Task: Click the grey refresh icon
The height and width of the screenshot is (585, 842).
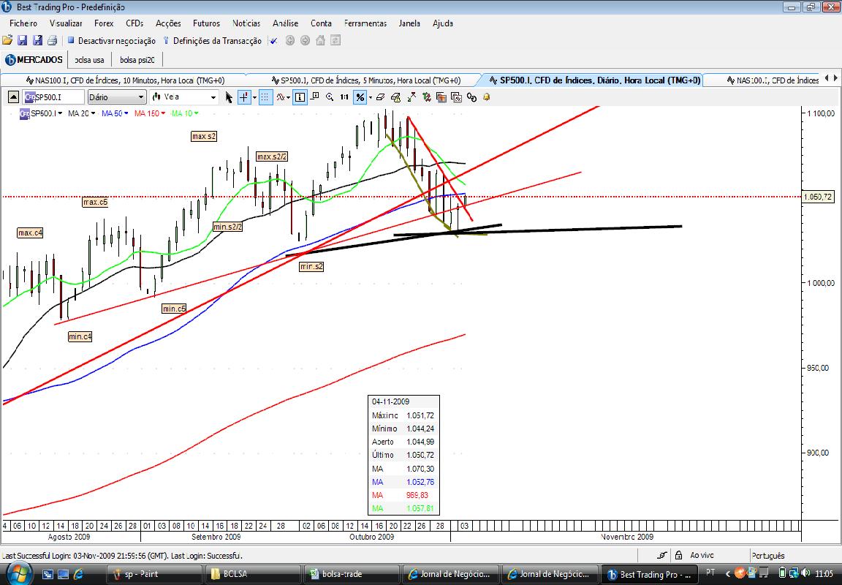Action: (x=335, y=40)
